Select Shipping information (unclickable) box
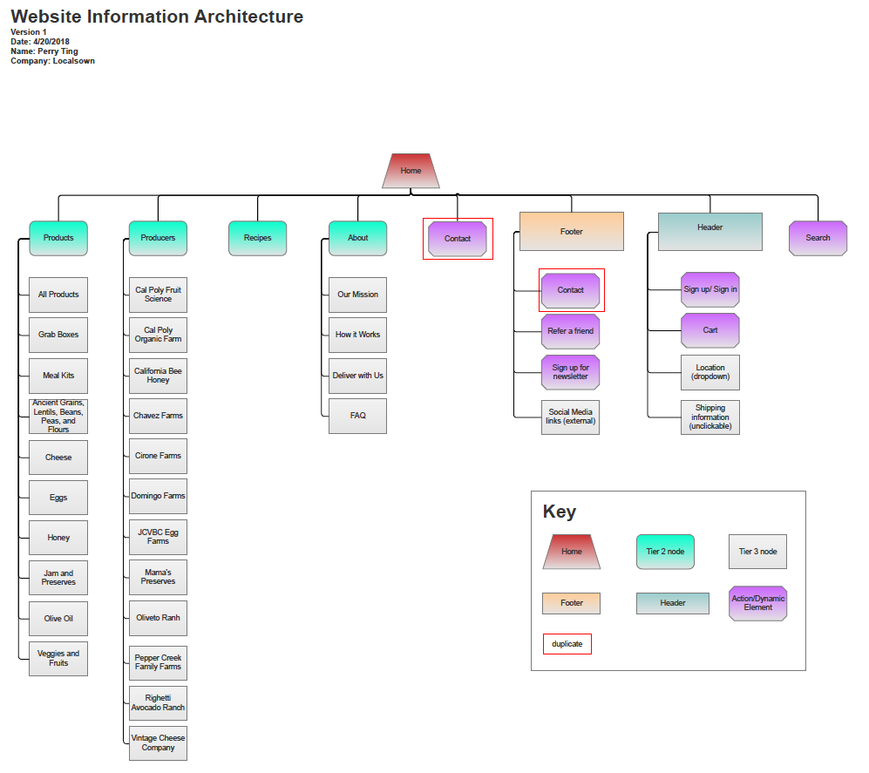 pos(710,417)
